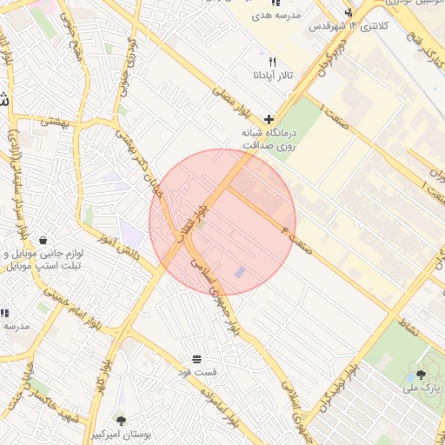Open the درمانگاه شبانه روزی صداقت label
The height and width of the screenshot is (445, 445).
[269, 139]
